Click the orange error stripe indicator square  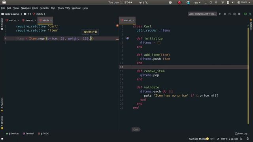click(x=117, y=25)
